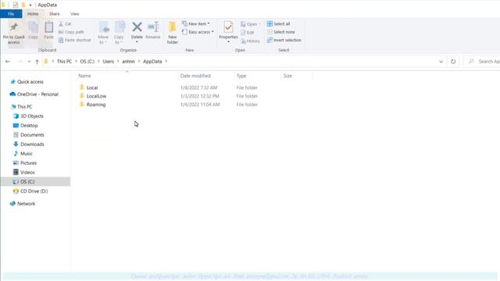Open Network in navigation pane
This screenshot has height=281, width=500.
pyautogui.click(x=26, y=204)
